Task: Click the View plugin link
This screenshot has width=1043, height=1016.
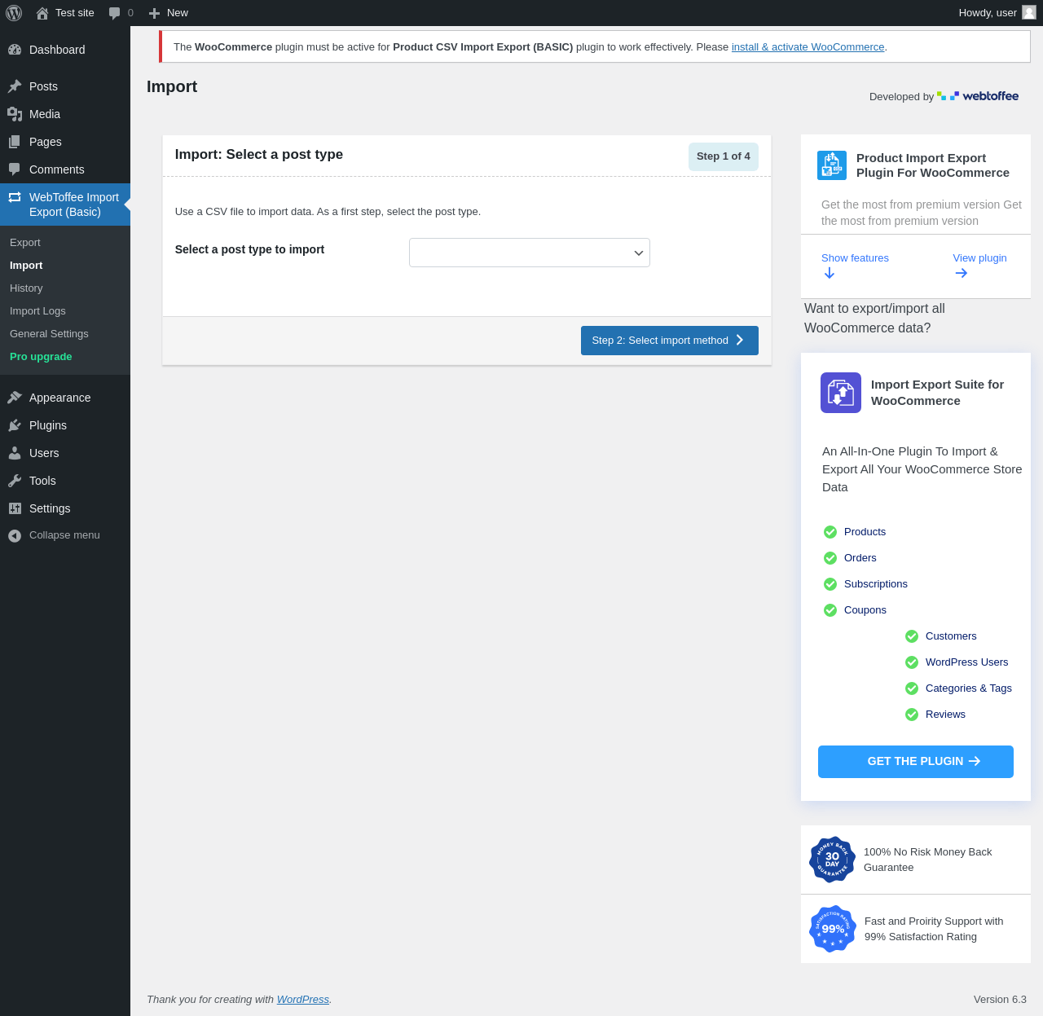Action: click(x=979, y=258)
